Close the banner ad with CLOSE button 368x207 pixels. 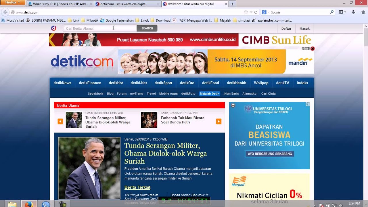click(x=308, y=49)
